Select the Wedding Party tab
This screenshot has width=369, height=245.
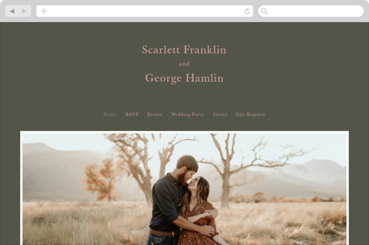click(x=188, y=114)
